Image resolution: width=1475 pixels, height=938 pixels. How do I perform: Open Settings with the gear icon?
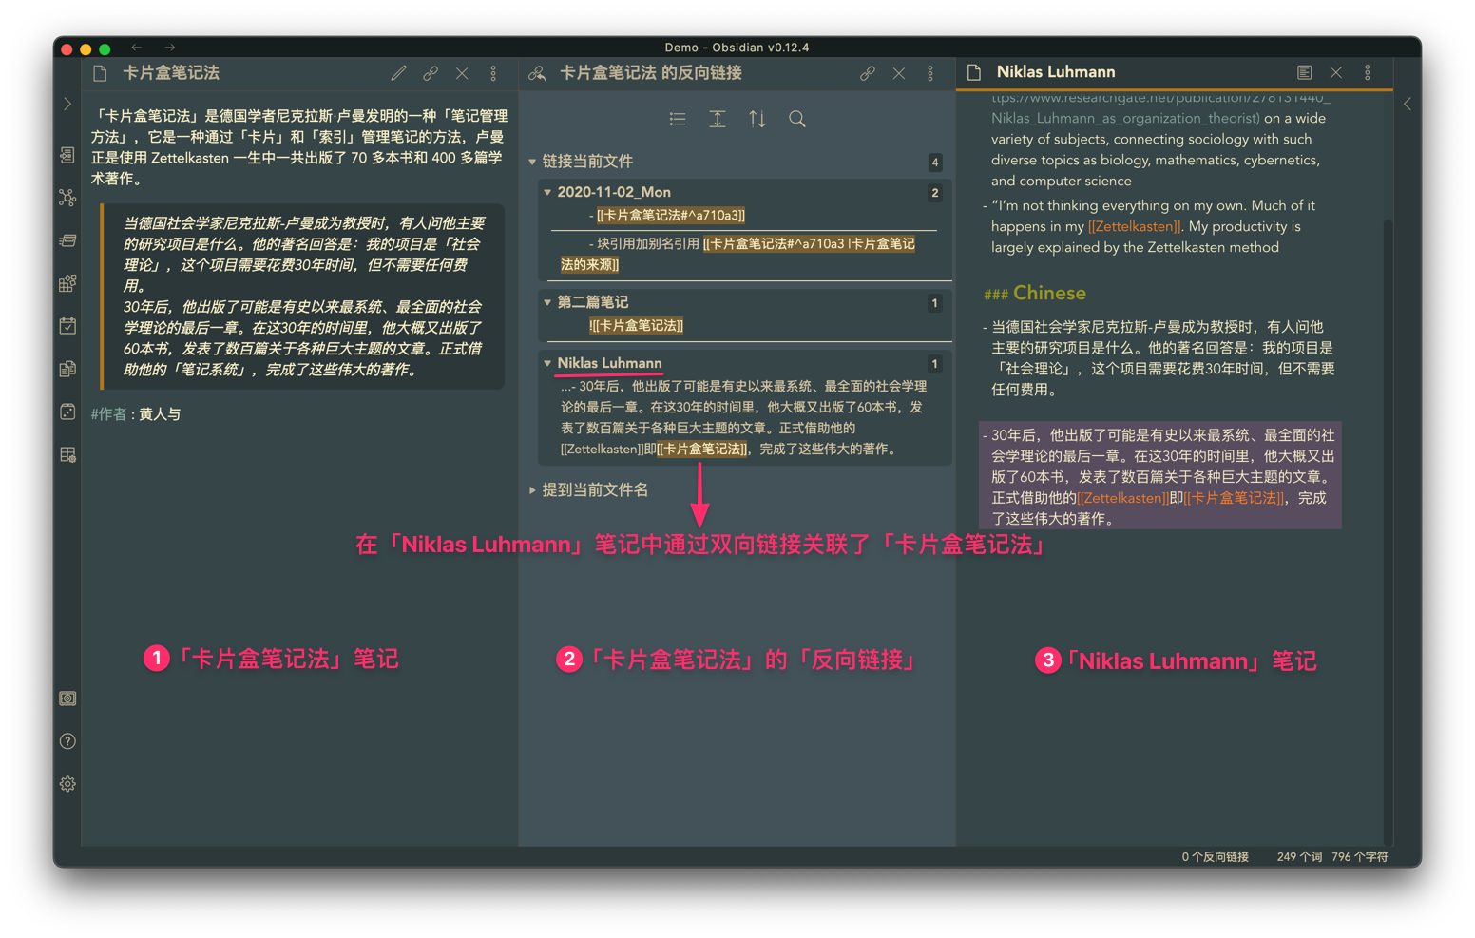click(x=67, y=784)
